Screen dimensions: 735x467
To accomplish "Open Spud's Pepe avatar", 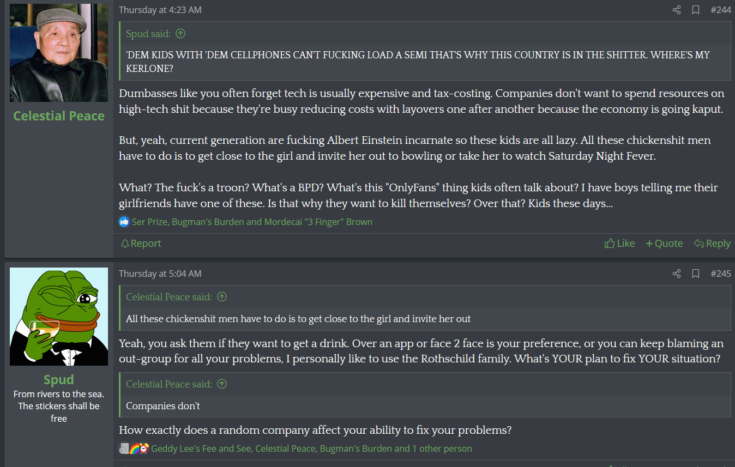I will pyautogui.click(x=59, y=317).
